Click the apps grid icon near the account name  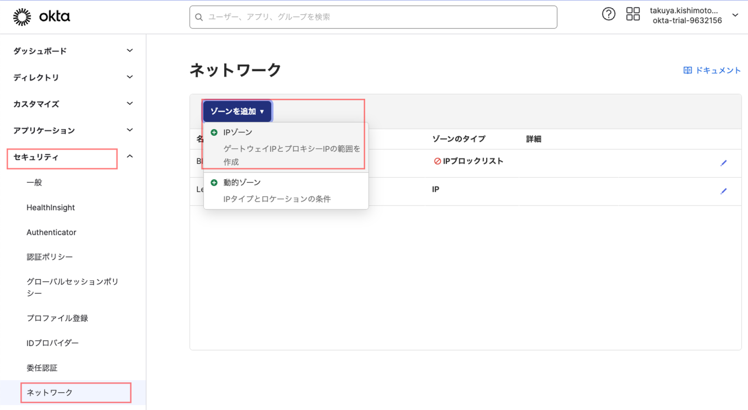(x=633, y=14)
